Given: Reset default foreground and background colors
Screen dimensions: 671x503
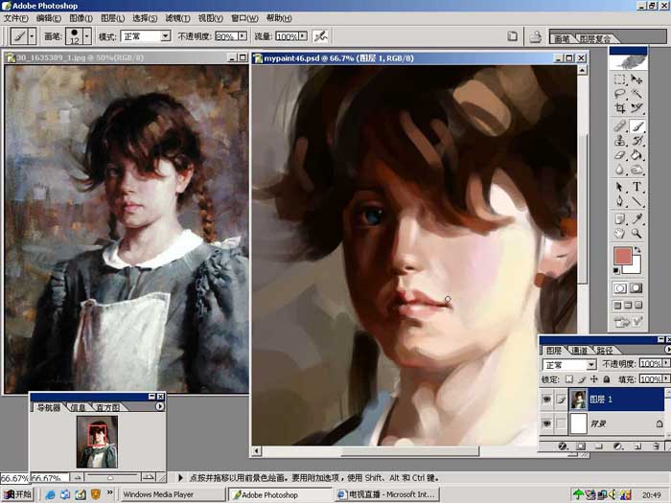Looking at the screenshot, I should pyautogui.click(x=616, y=270).
